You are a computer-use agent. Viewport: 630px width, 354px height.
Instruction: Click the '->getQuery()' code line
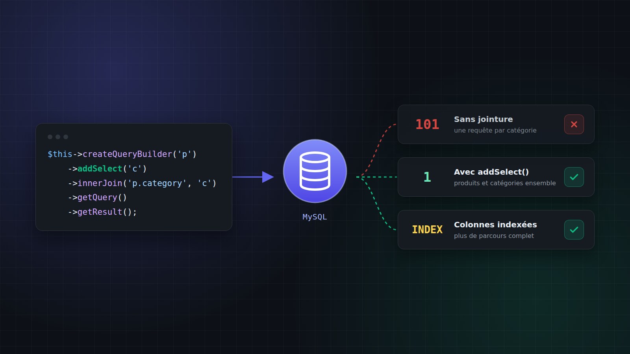(97, 197)
